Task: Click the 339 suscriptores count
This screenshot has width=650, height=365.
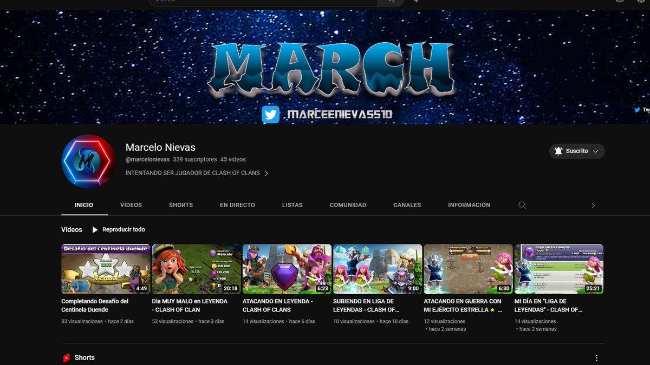Action: [x=195, y=160]
